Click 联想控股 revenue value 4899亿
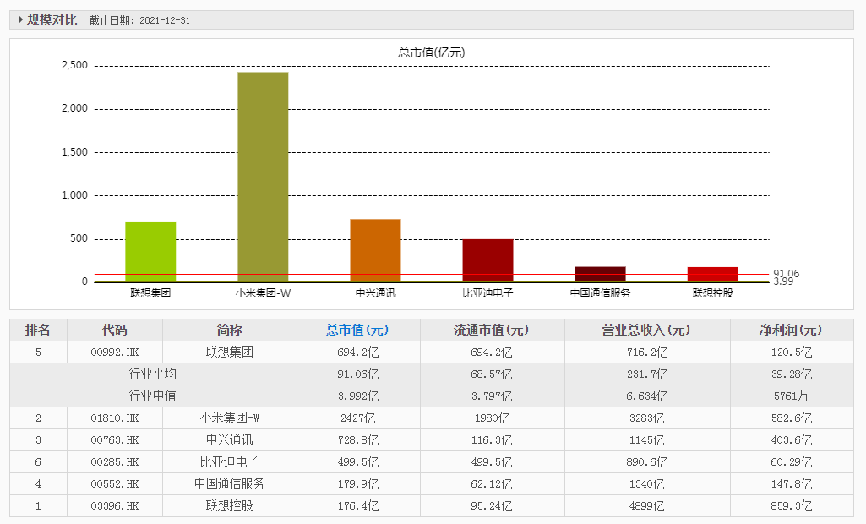866x524 pixels. [x=646, y=505]
